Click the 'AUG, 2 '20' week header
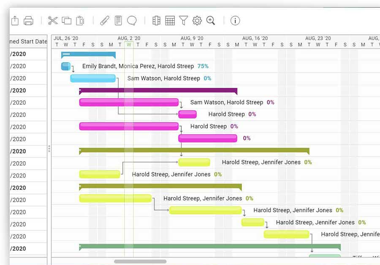Image resolution: width=380 pixels, height=265 pixels. (129, 38)
